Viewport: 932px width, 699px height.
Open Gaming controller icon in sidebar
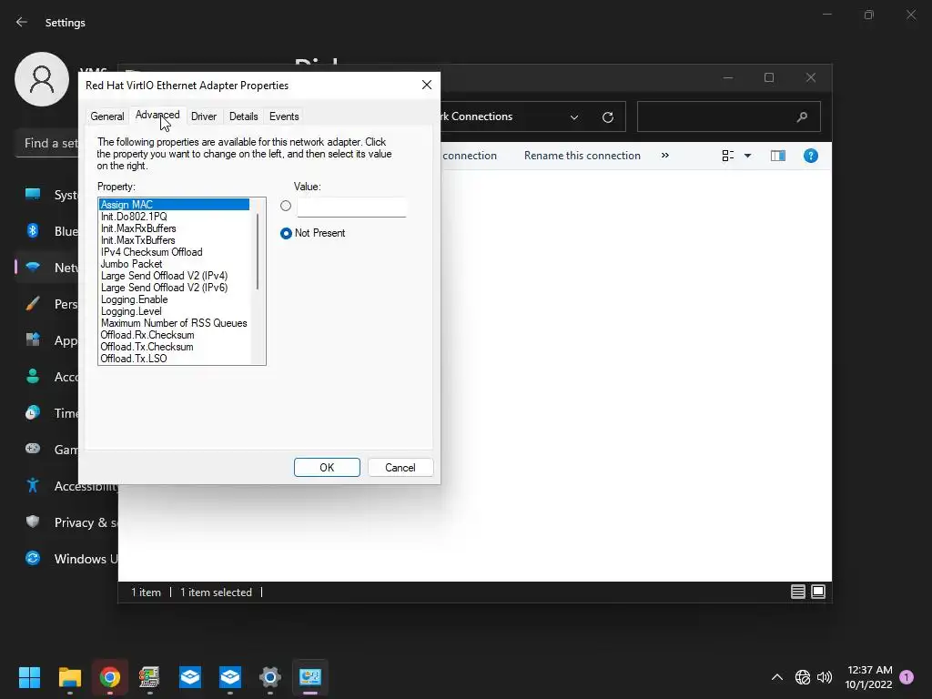tap(33, 449)
